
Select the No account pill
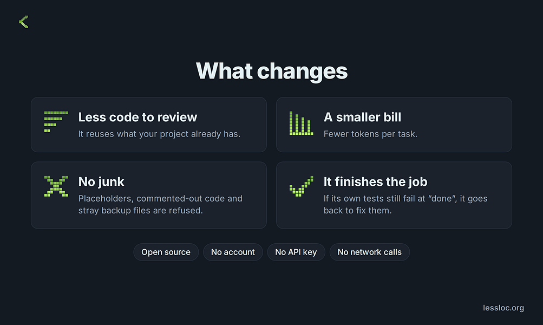233,252
